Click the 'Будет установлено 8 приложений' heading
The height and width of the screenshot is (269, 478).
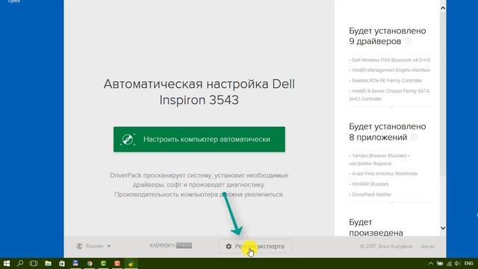coord(387,132)
